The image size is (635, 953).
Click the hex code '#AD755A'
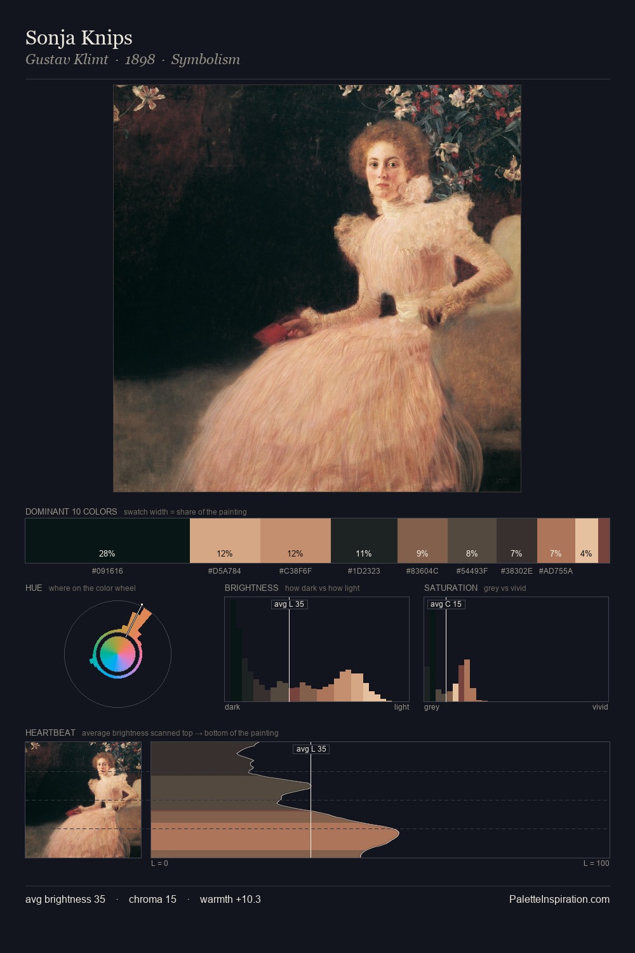click(556, 571)
